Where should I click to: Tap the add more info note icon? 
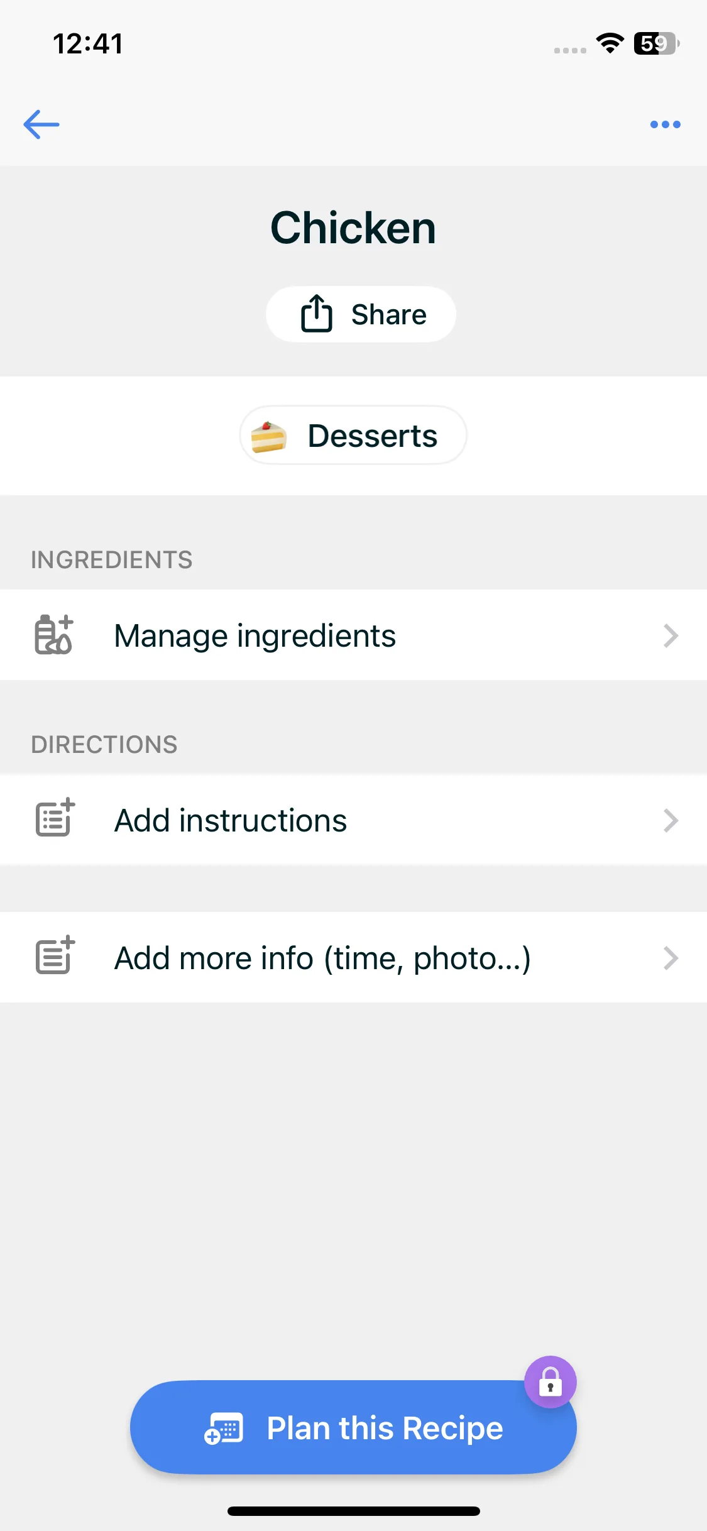point(55,957)
